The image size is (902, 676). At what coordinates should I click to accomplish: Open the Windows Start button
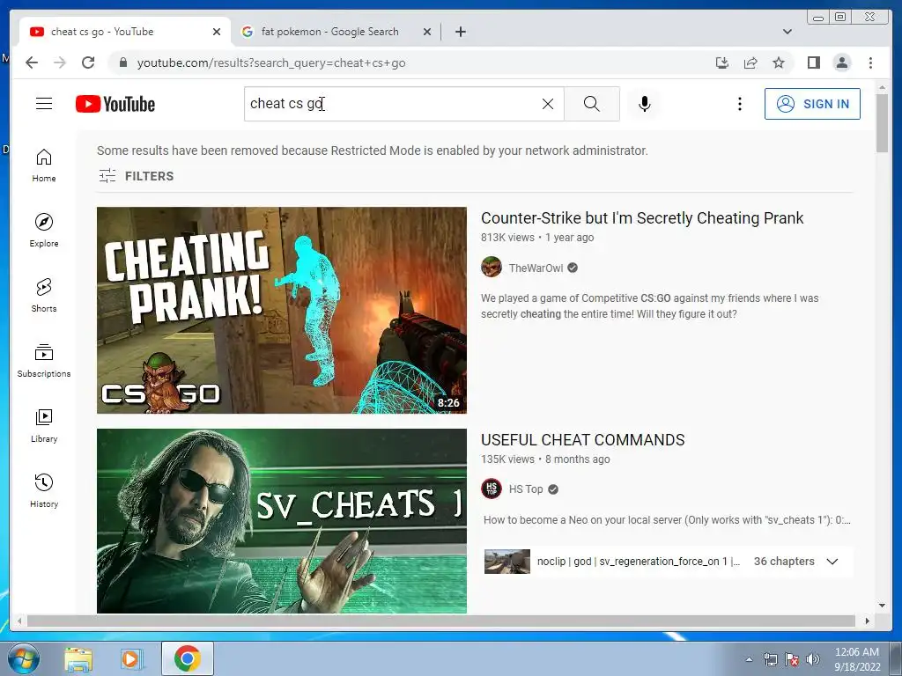24,658
